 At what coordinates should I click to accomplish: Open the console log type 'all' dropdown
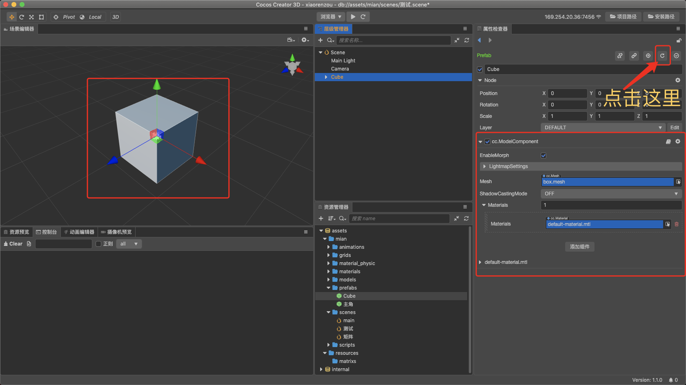pyautogui.click(x=129, y=244)
